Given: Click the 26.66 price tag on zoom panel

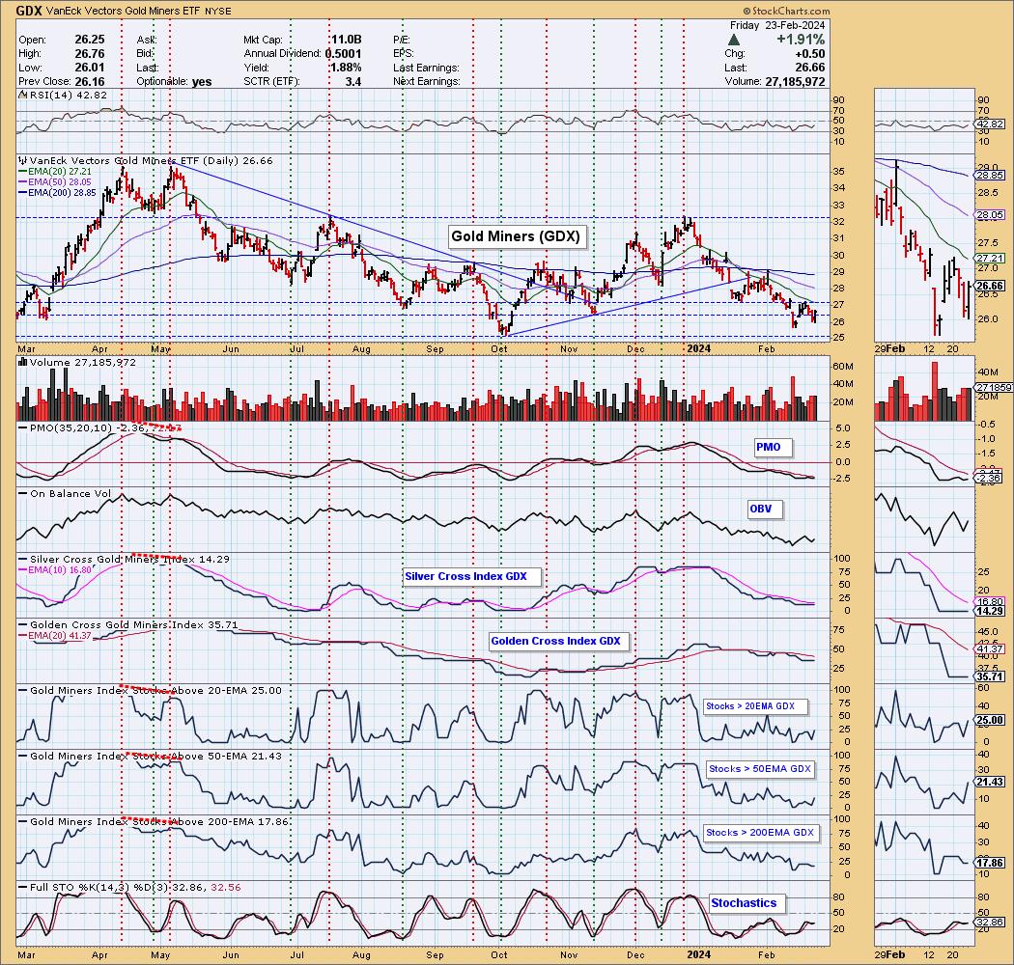Looking at the screenshot, I should [x=992, y=285].
